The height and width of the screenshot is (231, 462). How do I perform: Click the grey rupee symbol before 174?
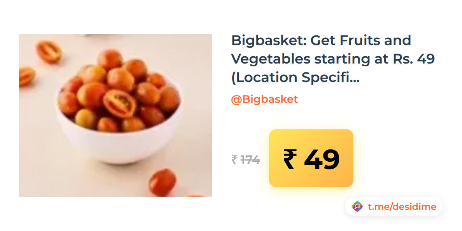[x=234, y=159]
